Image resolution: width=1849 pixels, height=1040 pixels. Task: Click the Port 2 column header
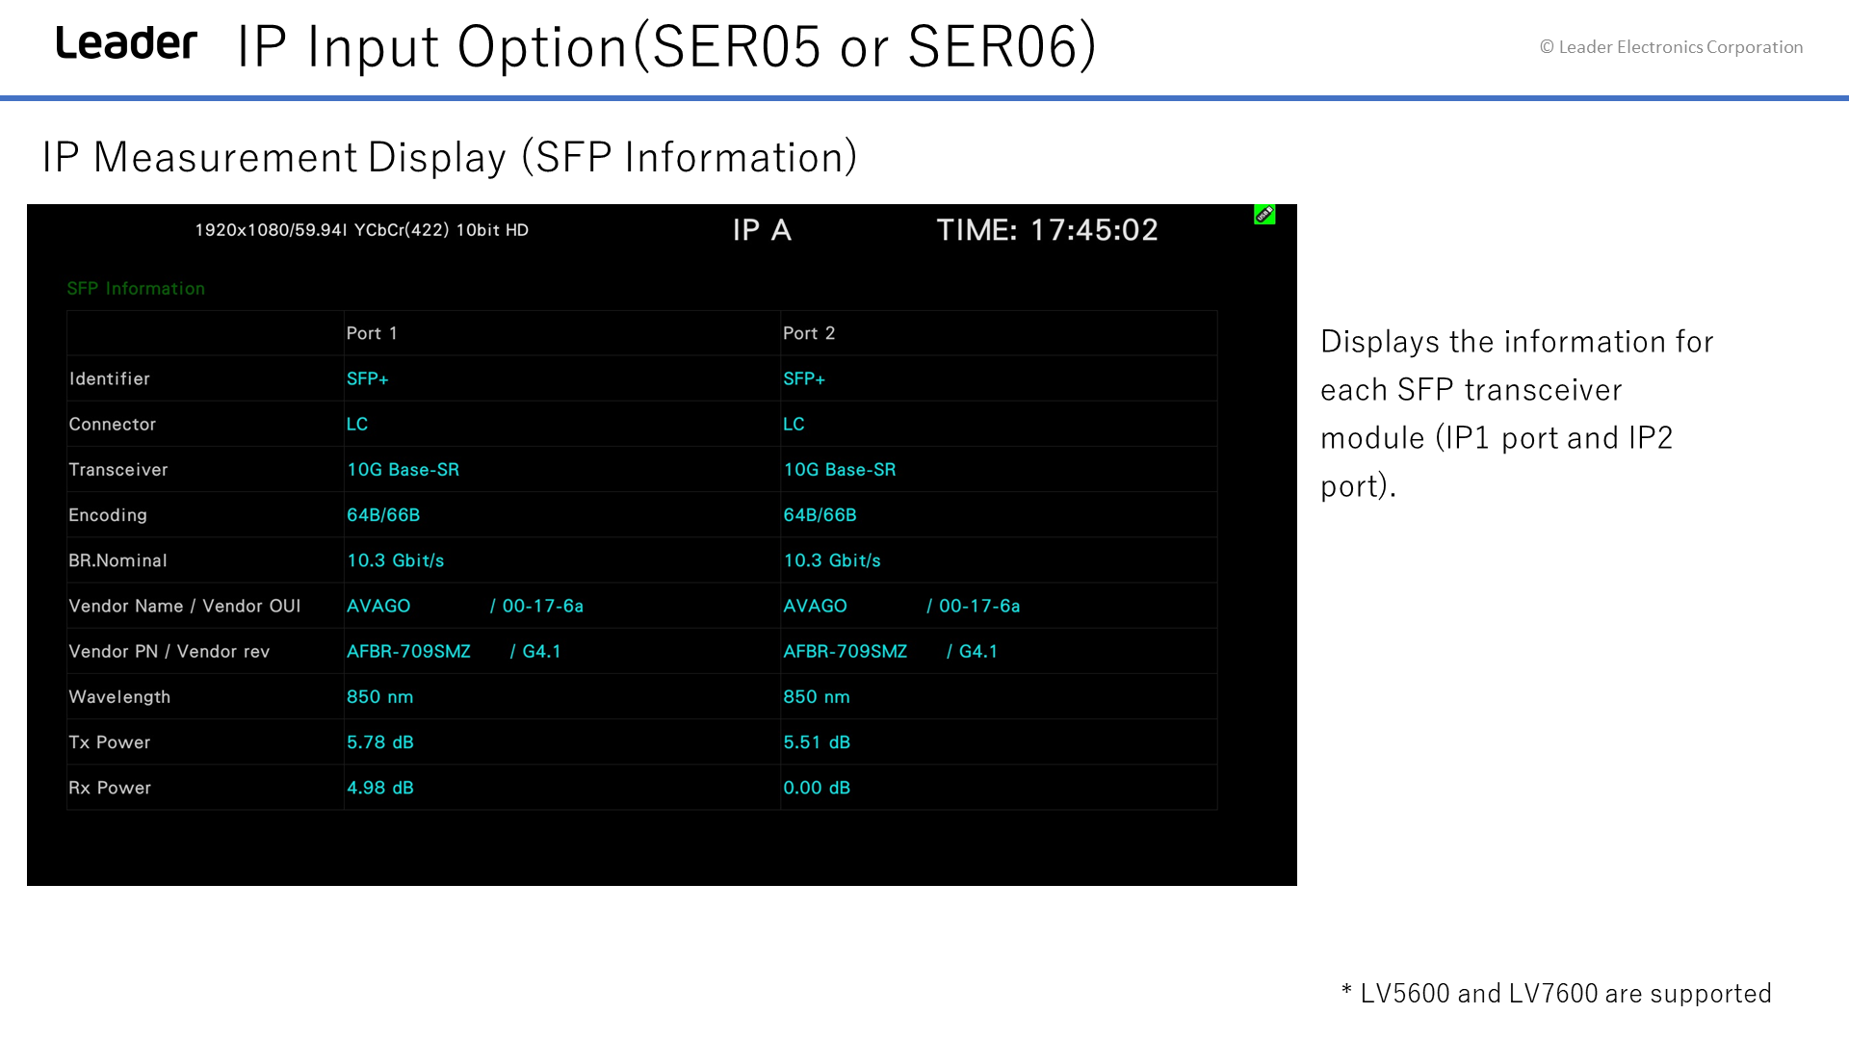(x=809, y=333)
